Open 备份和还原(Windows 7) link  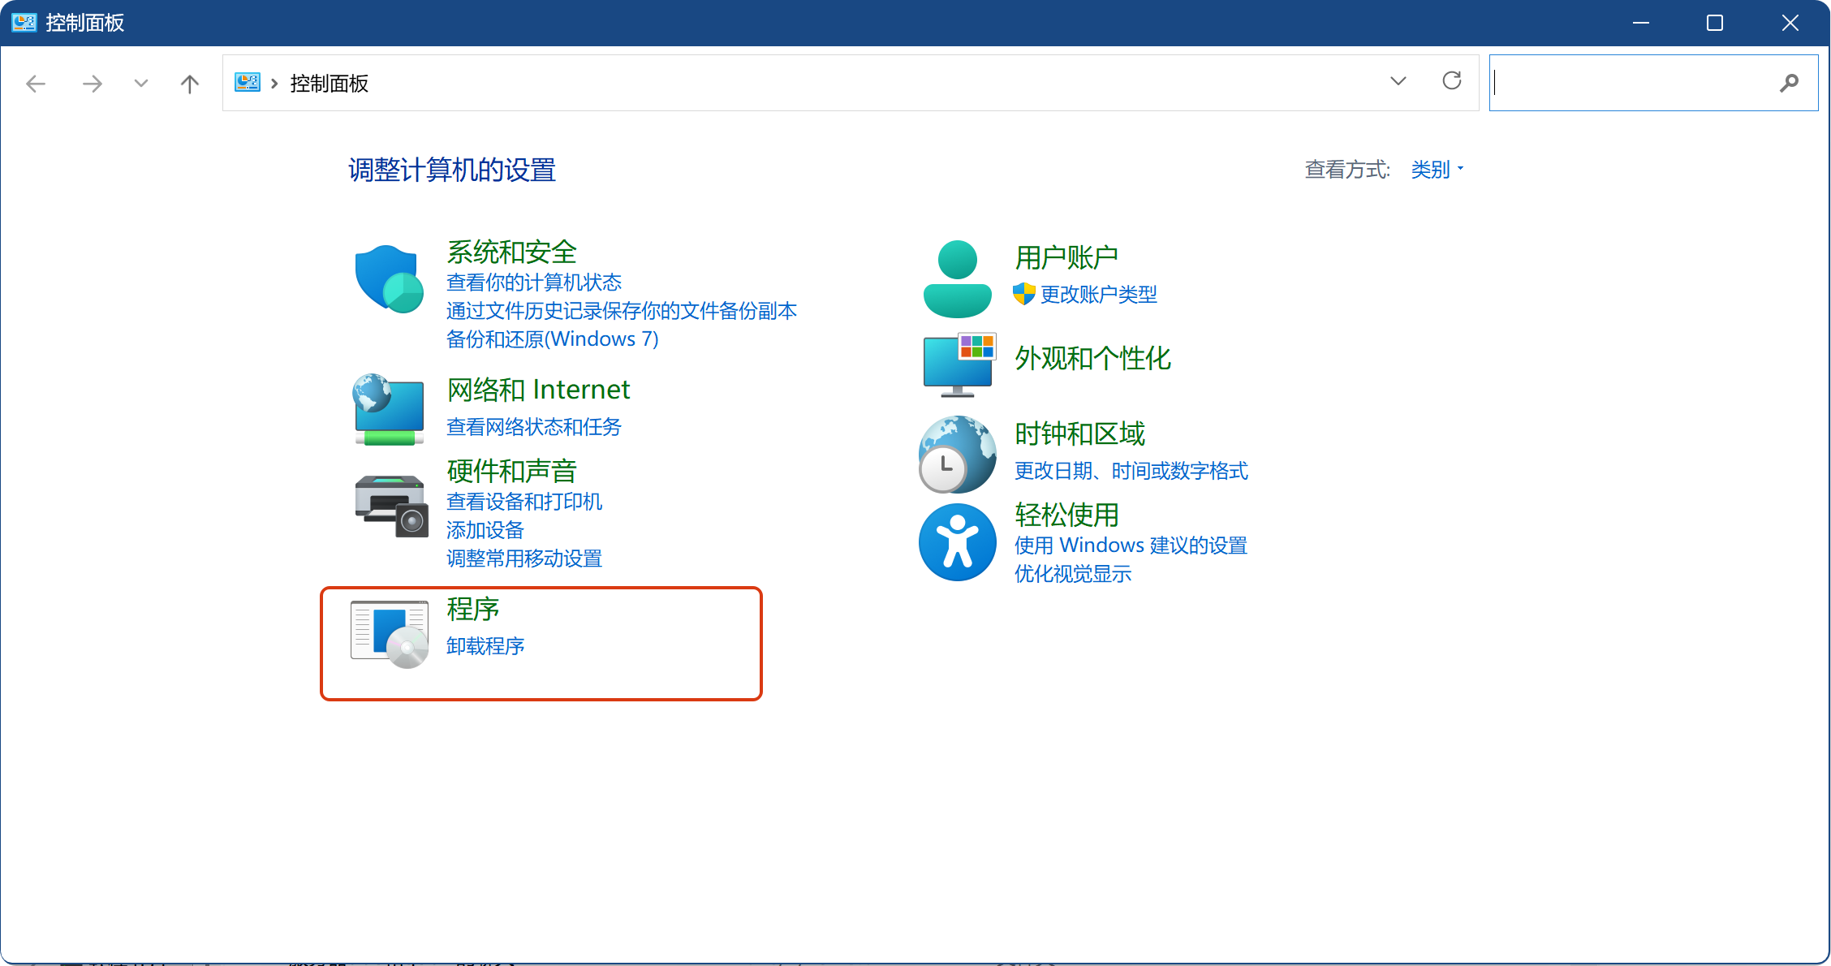click(x=553, y=339)
